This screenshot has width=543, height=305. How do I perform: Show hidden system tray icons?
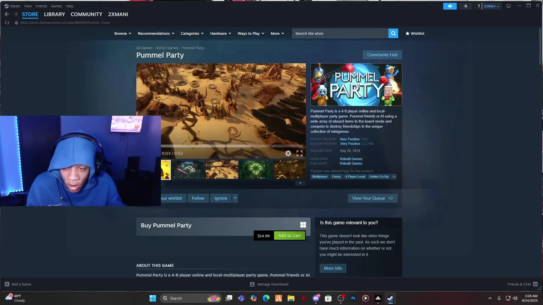[490, 298]
